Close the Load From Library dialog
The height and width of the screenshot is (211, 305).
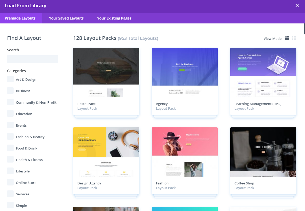coord(297,6)
